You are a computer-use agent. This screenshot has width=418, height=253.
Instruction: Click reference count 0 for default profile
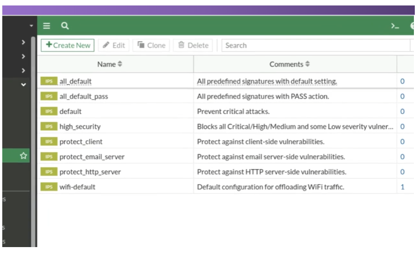pyautogui.click(x=403, y=111)
